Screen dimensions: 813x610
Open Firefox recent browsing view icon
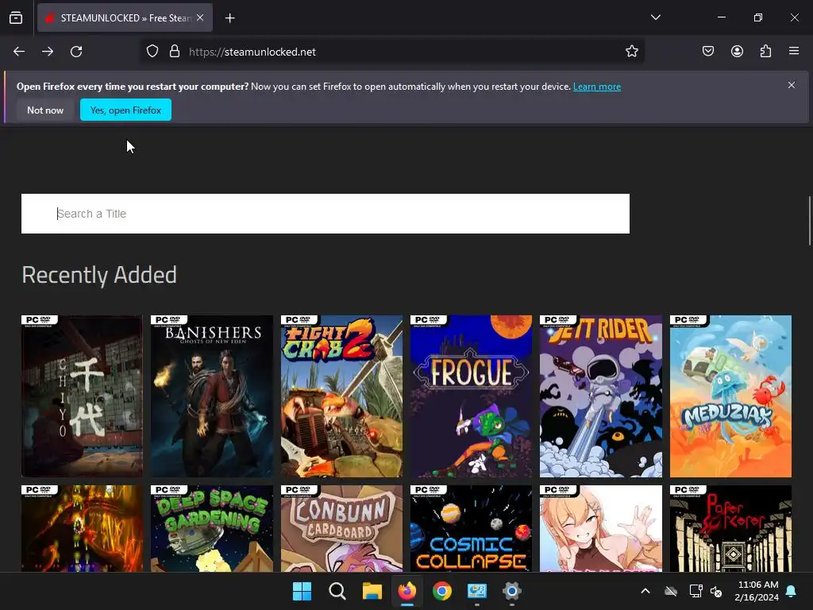[16, 17]
